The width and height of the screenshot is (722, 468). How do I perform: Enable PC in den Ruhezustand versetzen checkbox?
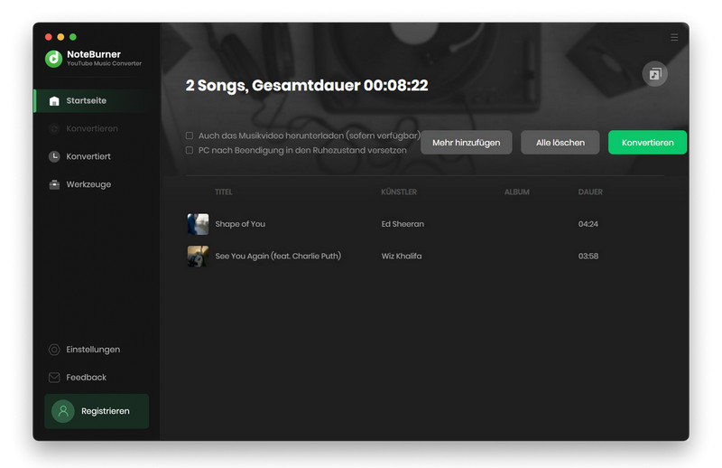click(x=190, y=150)
